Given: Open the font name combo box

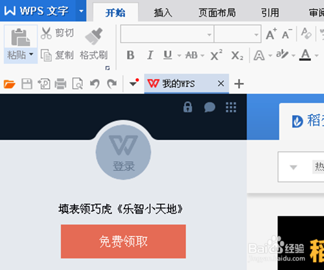Looking at the screenshot, I should click(167, 34).
